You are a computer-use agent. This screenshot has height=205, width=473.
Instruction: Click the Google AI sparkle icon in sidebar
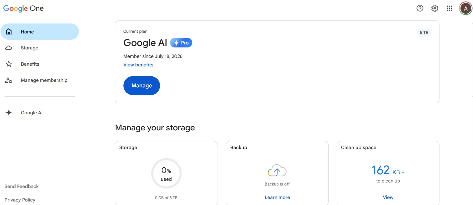pyautogui.click(x=9, y=113)
